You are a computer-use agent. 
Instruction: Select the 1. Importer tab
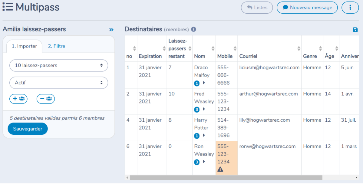(24, 46)
